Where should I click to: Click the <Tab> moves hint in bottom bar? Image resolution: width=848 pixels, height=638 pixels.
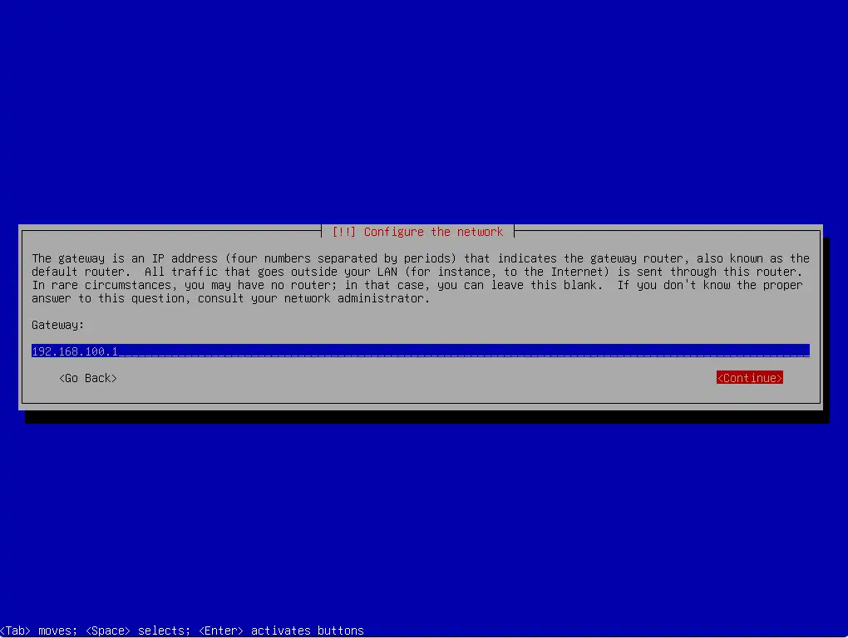click(x=38, y=631)
